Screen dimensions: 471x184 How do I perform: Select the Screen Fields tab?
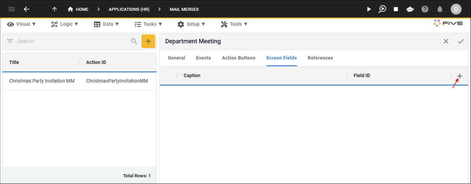click(x=282, y=58)
